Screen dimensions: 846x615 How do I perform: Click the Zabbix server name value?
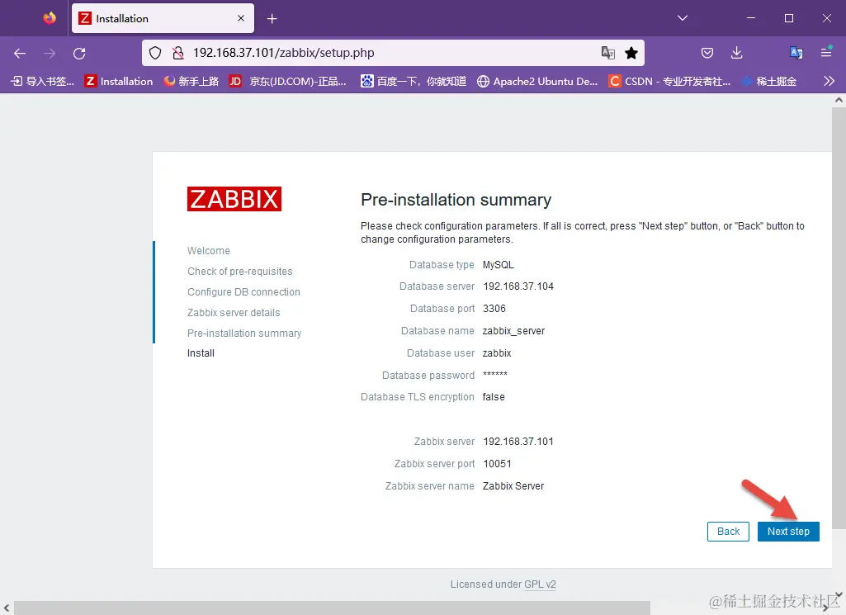[x=513, y=486]
